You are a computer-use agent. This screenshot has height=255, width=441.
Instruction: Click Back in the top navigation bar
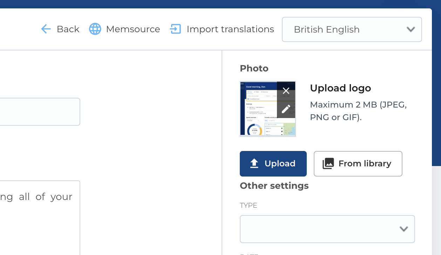[x=68, y=29]
